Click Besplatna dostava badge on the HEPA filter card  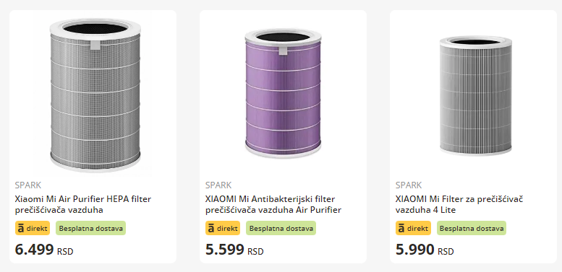(x=90, y=228)
